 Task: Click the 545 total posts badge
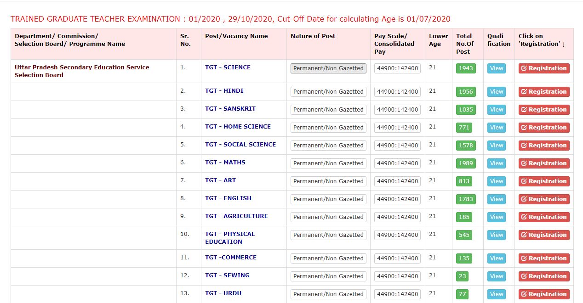(x=464, y=235)
